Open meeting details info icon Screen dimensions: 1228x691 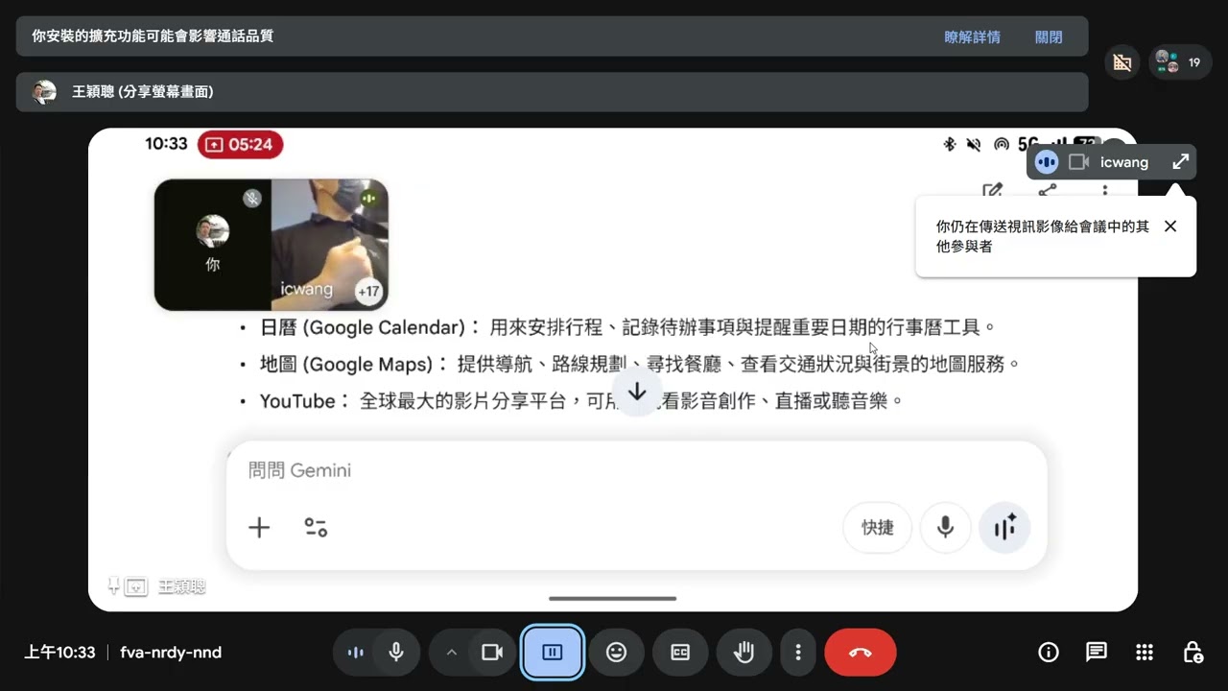pos(1049,653)
